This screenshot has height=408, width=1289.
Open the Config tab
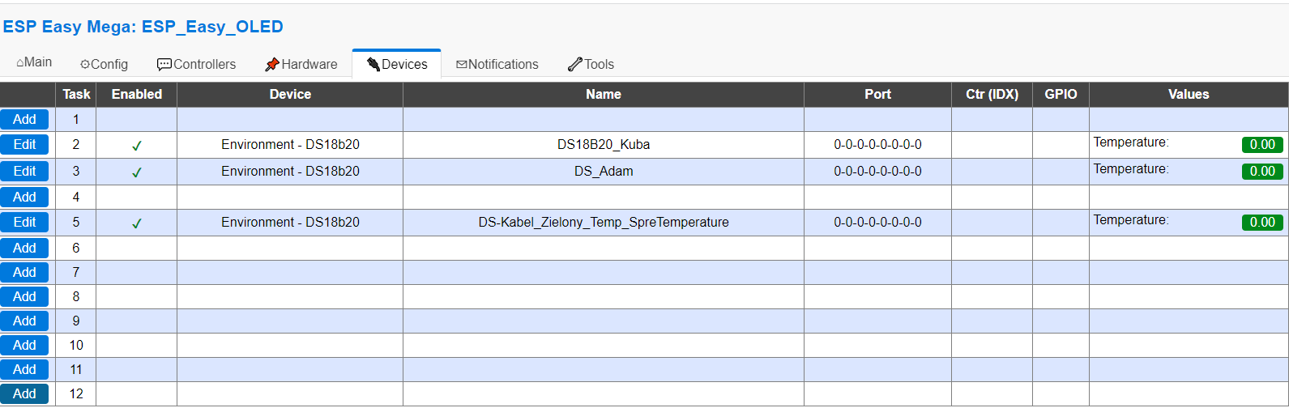[104, 64]
